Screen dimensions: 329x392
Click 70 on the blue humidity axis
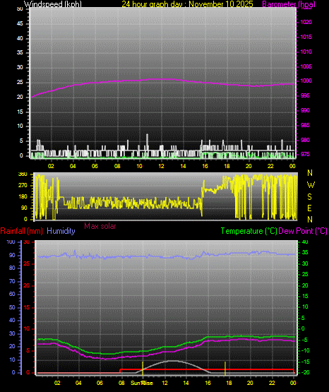pos(12,281)
